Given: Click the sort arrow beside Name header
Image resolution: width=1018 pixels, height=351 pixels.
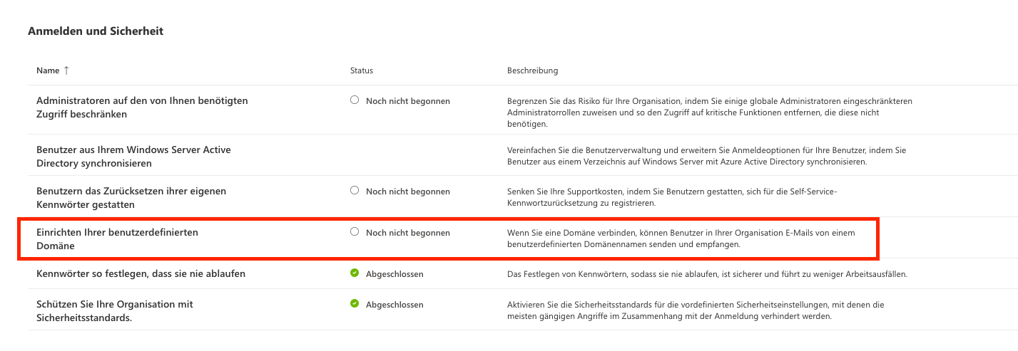Looking at the screenshot, I should pos(66,70).
